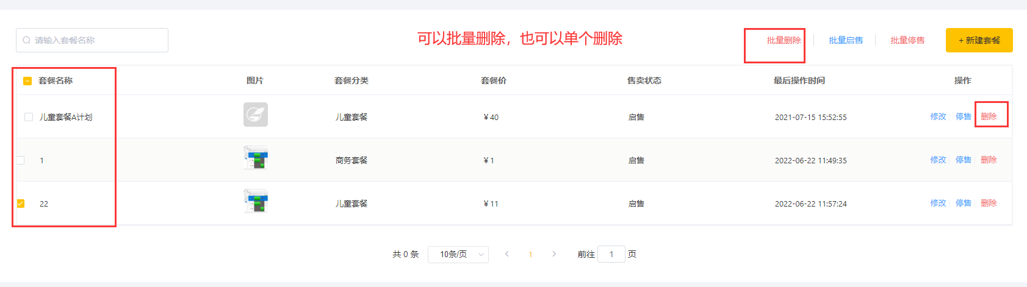The width and height of the screenshot is (1027, 287).
Task: Click 批量删除 to bulk delete
Action: (784, 40)
